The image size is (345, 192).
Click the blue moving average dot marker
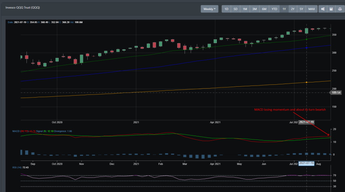click(x=306, y=48)
